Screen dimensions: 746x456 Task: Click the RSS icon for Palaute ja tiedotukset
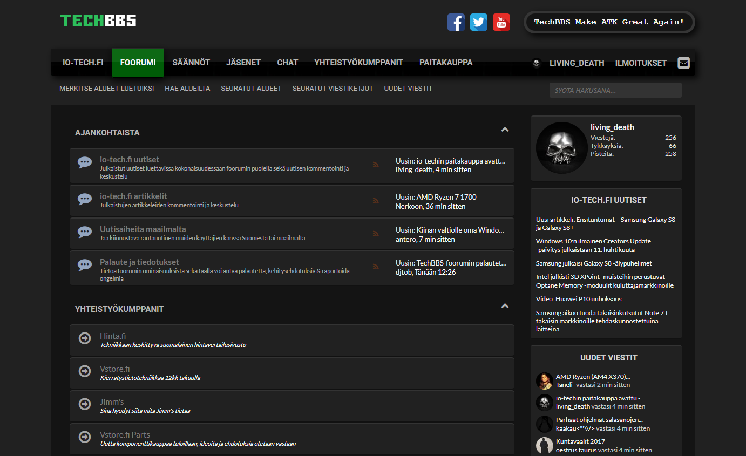pyautogui.click(x=376, y=266)
